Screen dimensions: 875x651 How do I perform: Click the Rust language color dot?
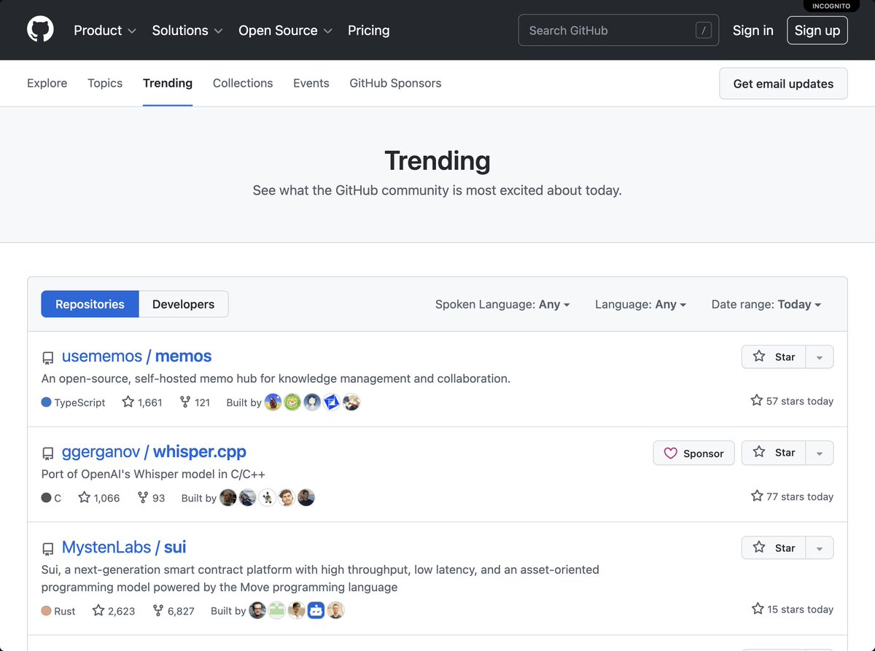click(47, 610)
